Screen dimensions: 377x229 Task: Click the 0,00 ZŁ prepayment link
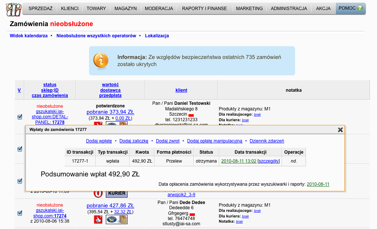coord(123,118)
